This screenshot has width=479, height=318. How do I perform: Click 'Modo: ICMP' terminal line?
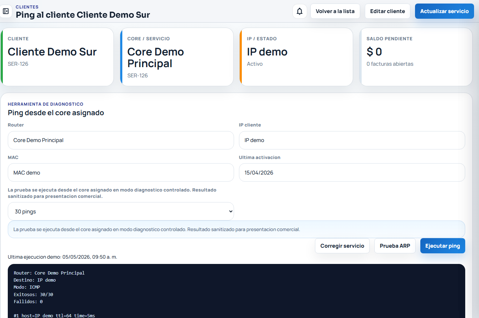point(27,287)
